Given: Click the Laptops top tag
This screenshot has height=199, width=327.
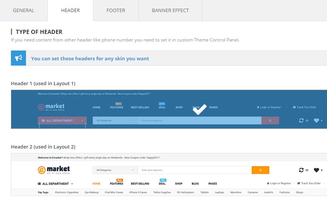Looking at the screenshot, I should pos(219,193).
